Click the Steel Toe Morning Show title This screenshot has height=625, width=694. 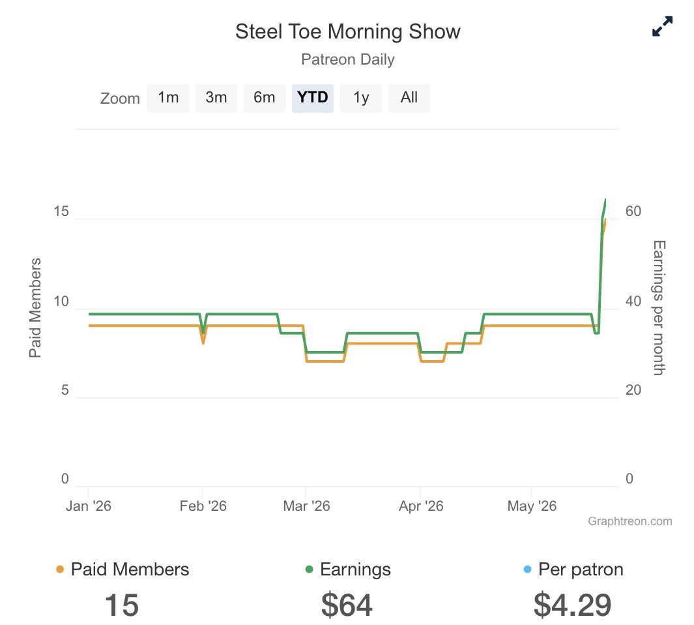[348, 32]
